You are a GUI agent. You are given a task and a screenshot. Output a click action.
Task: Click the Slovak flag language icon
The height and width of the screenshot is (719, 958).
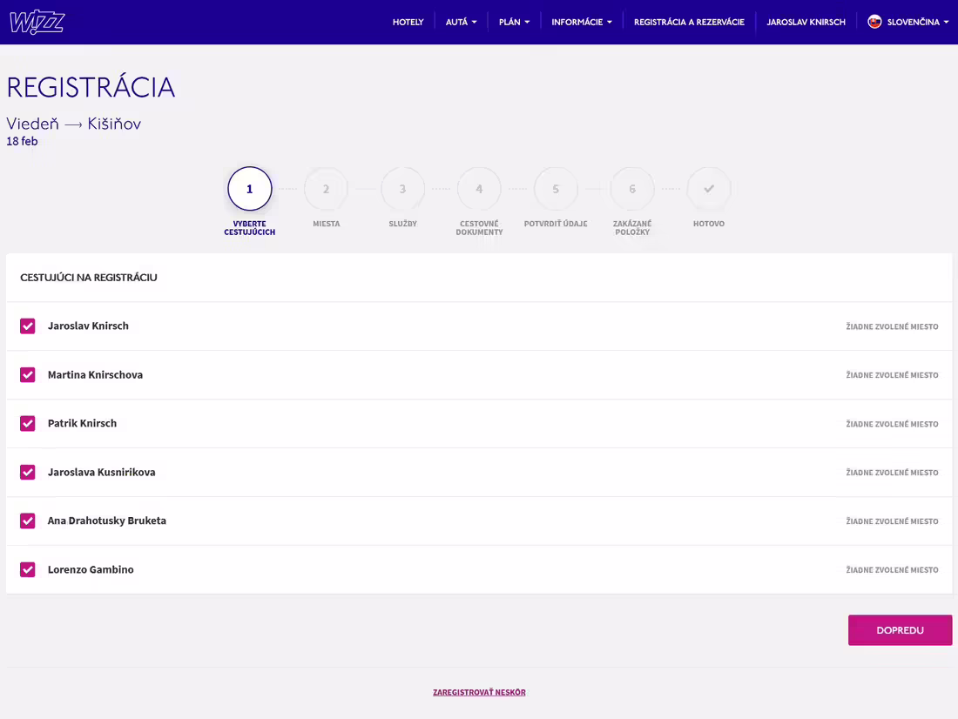pos(874,22)
